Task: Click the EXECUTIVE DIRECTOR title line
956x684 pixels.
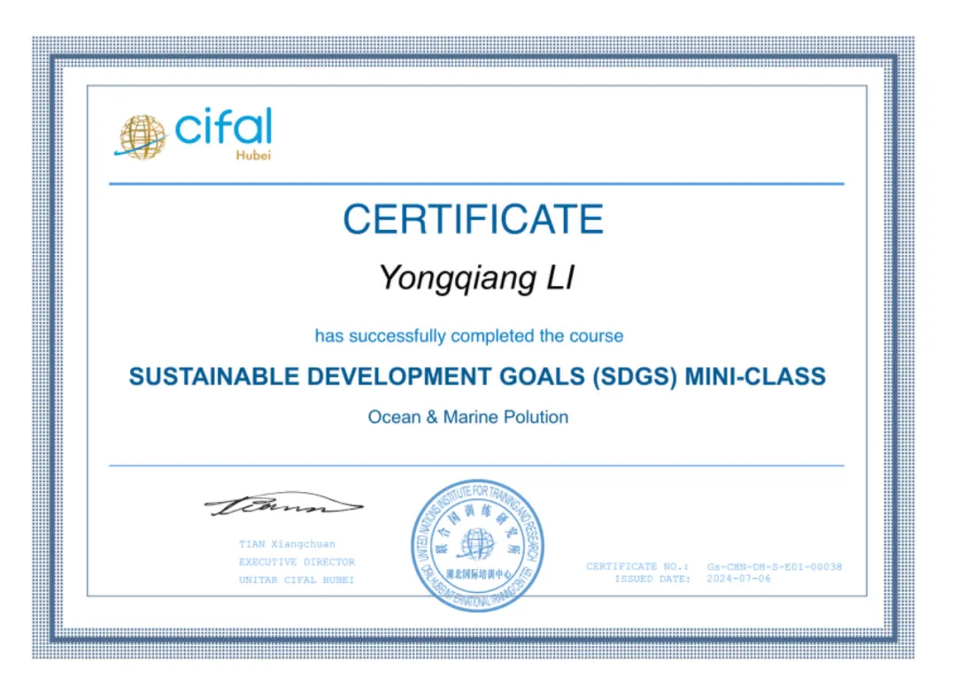Action: pyautogui.click(x=297, y=562)
